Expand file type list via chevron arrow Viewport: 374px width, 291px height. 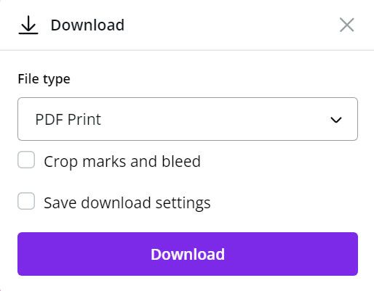[336, 120]
